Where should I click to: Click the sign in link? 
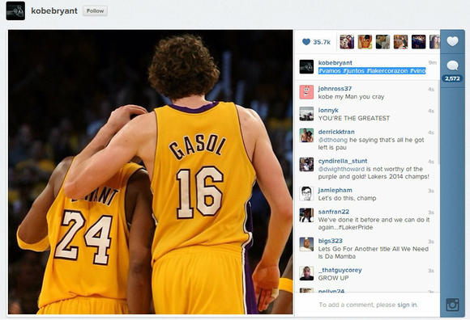(x=407, y=305)
